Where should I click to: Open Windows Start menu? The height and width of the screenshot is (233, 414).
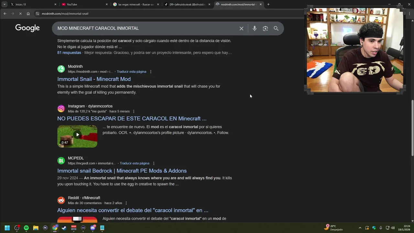(7, 228)
